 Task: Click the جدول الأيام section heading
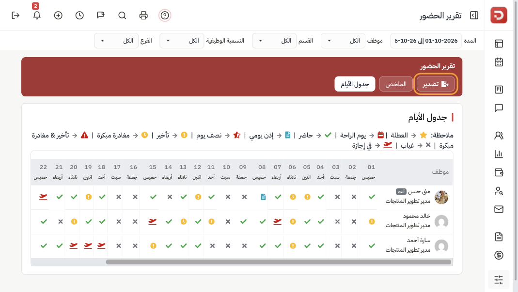point(427,117)
